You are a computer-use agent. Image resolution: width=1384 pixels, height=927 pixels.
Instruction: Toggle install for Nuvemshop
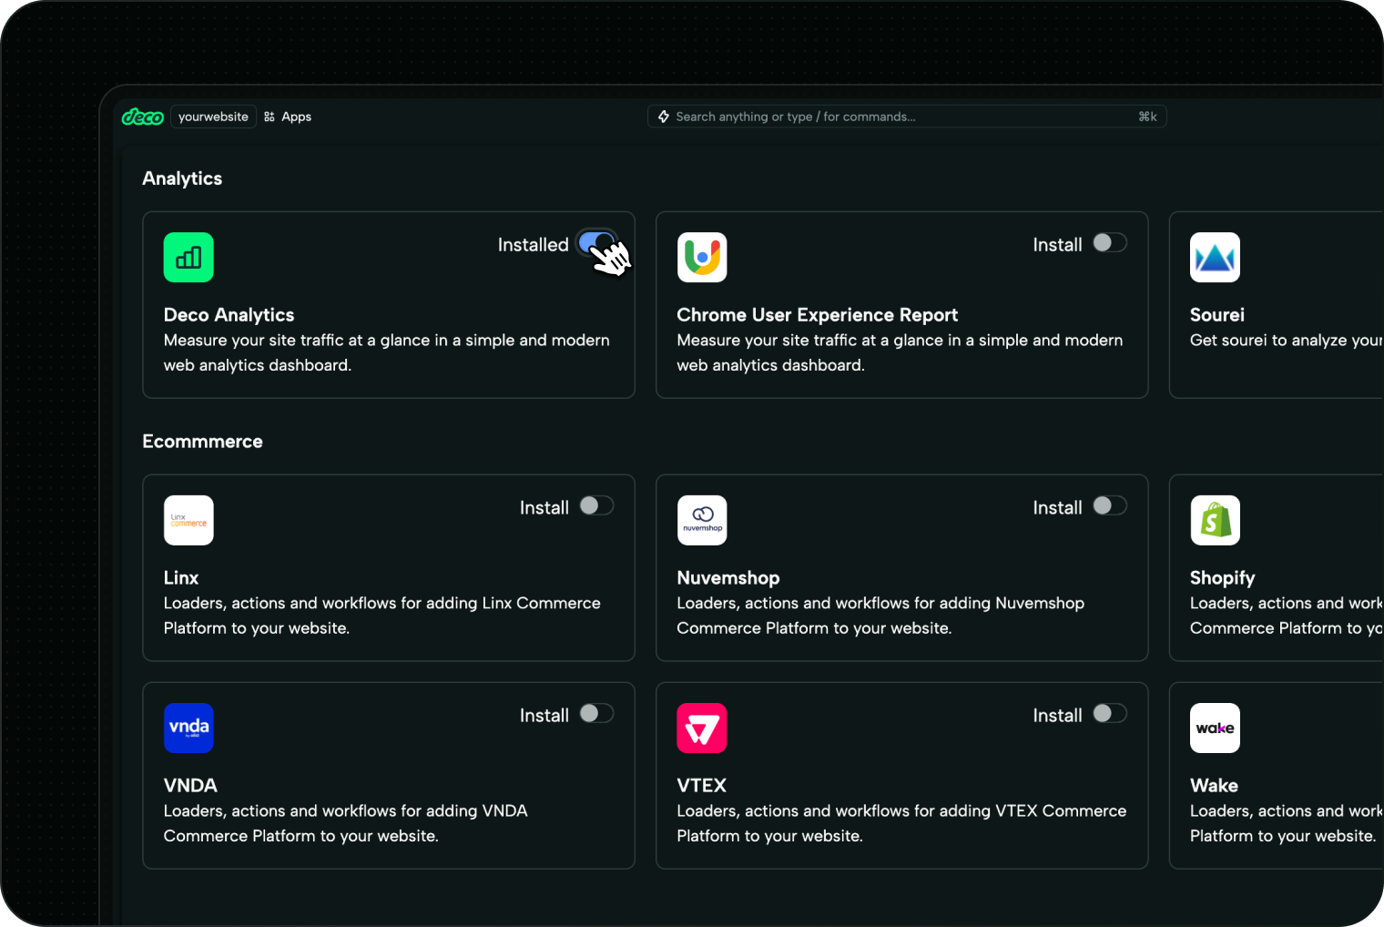click(x=1110, y=505)
